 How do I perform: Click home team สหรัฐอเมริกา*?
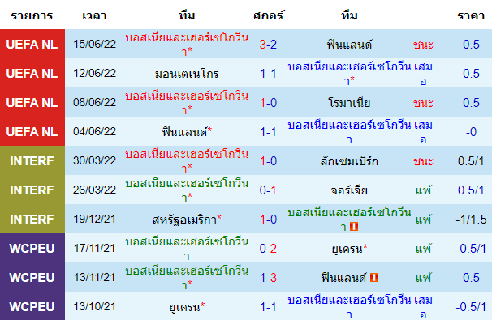[x=187, y=220]
